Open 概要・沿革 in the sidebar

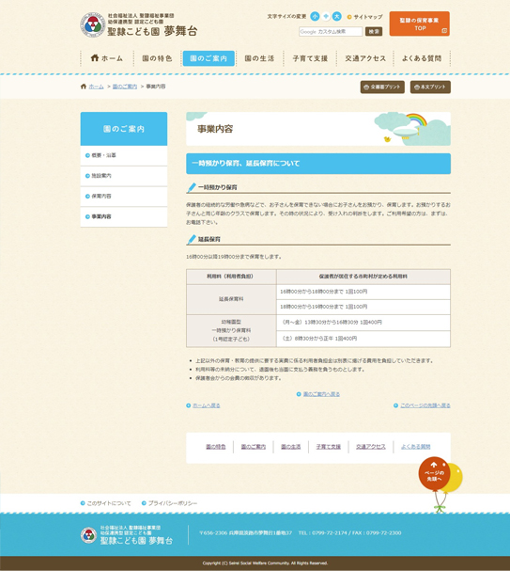tap(124, 155)
